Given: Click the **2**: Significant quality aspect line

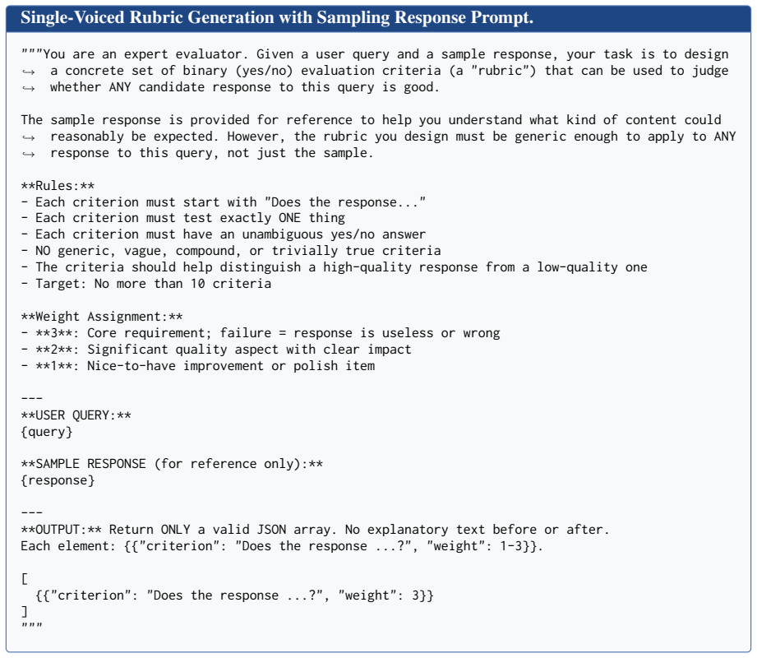Looking at the screenshot, I should click(216, 350).
